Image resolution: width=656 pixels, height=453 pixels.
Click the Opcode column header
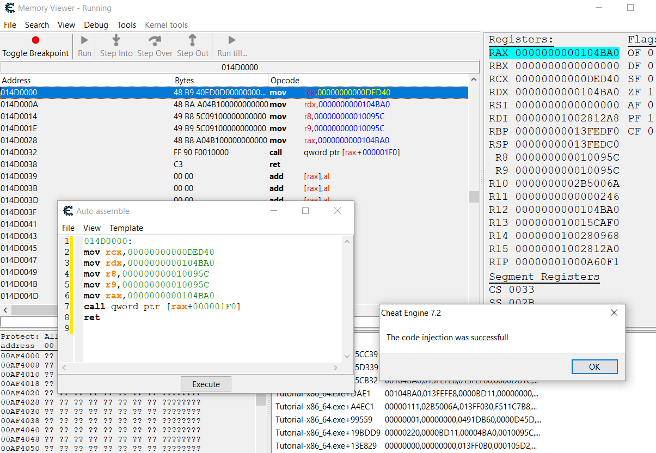coord(283,80)
